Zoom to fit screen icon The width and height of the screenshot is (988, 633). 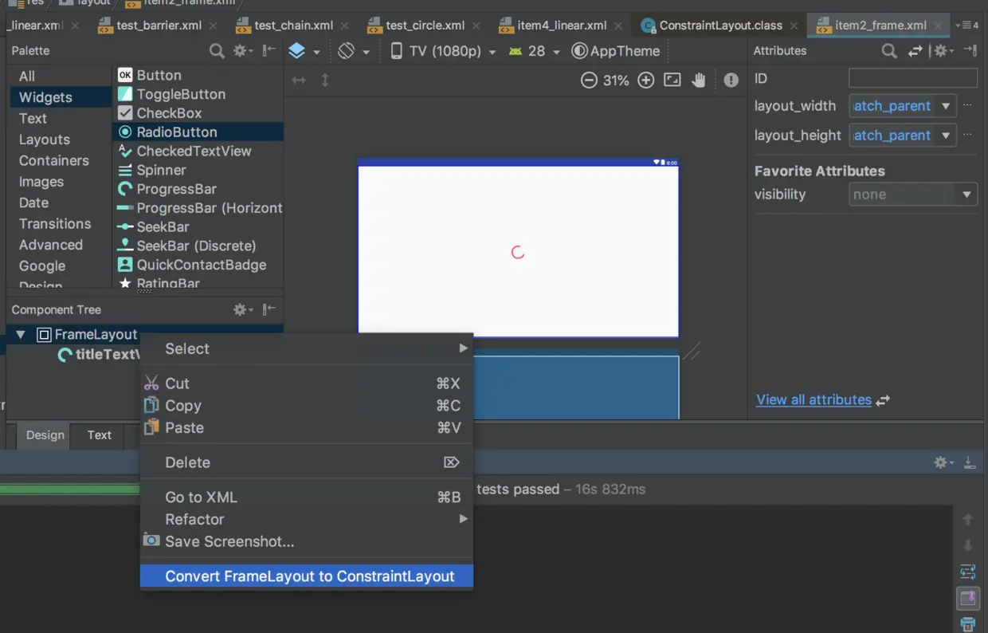coord(672,81)
